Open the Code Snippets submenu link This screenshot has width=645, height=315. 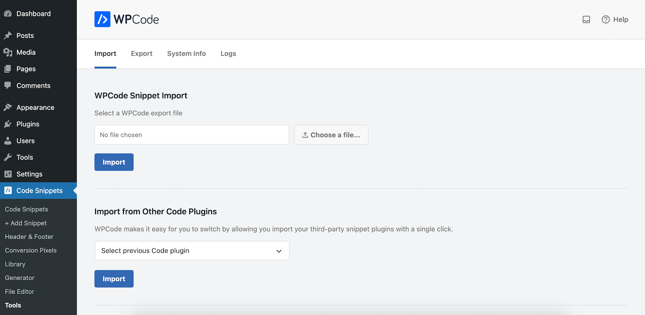(x=26, y=209)
